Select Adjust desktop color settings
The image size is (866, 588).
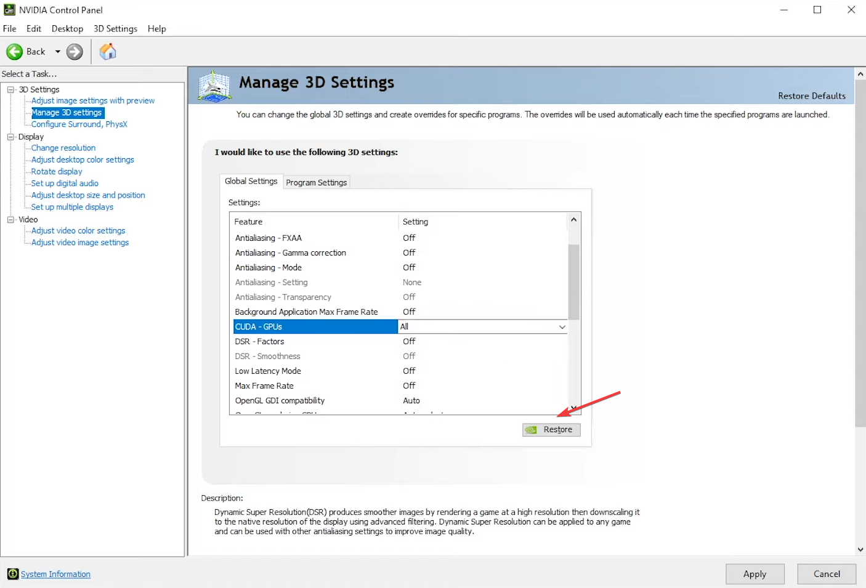(83, 159)
